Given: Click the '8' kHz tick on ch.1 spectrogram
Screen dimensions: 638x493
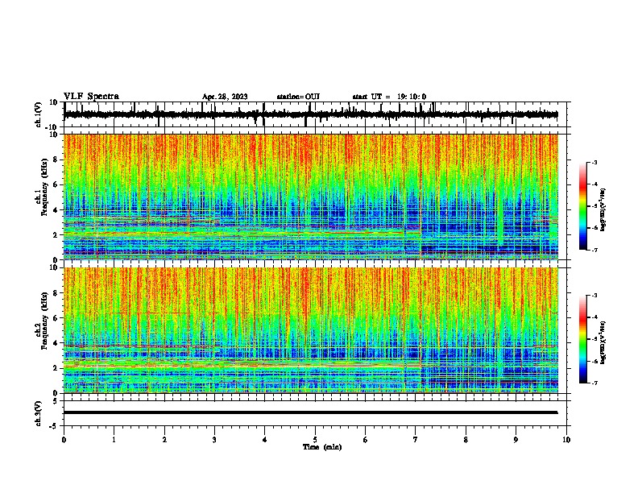Looking at the screenshot, I should 56,159.
